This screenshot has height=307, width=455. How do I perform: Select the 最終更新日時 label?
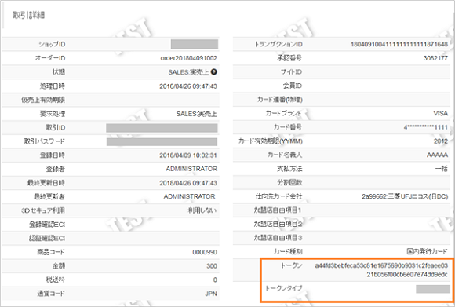pyautogui.click(x=46, y=183)
